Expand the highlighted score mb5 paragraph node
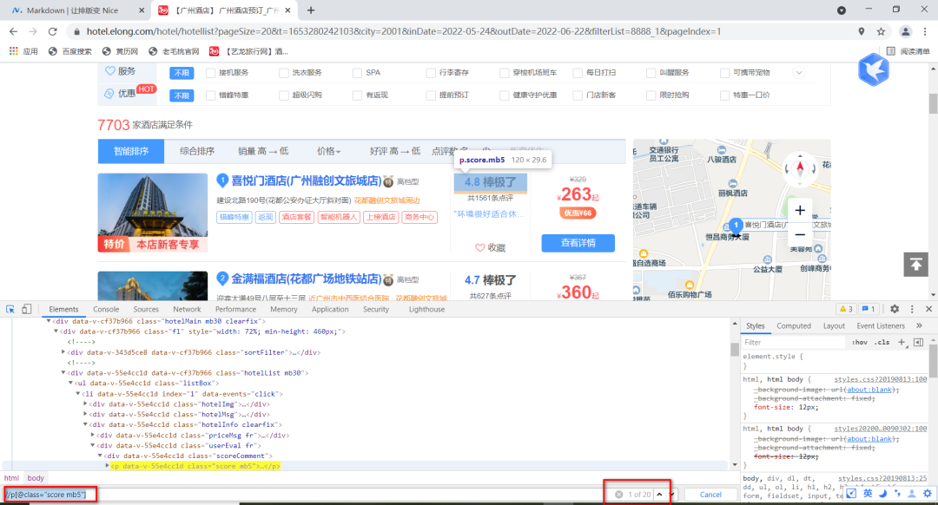Screen dimensions: 938x505 point(107,466)
